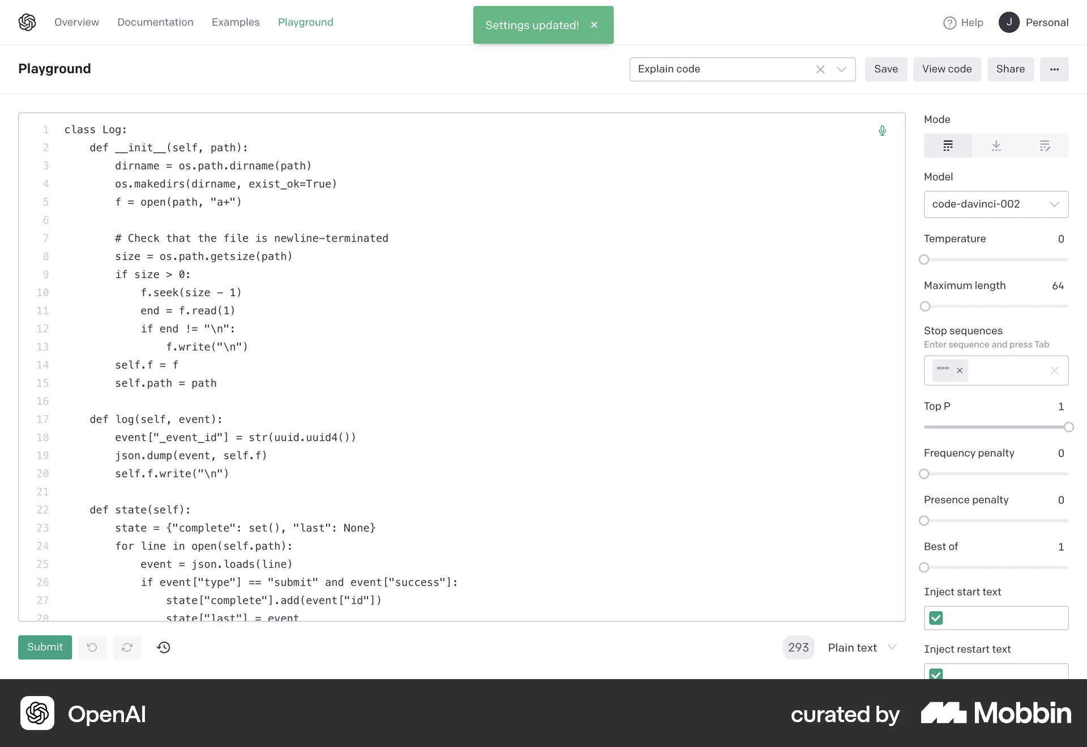Click the undo last edit icon
Viewport: 1087px width, 747px height.
pyautogui.click(x=92, y=647)
